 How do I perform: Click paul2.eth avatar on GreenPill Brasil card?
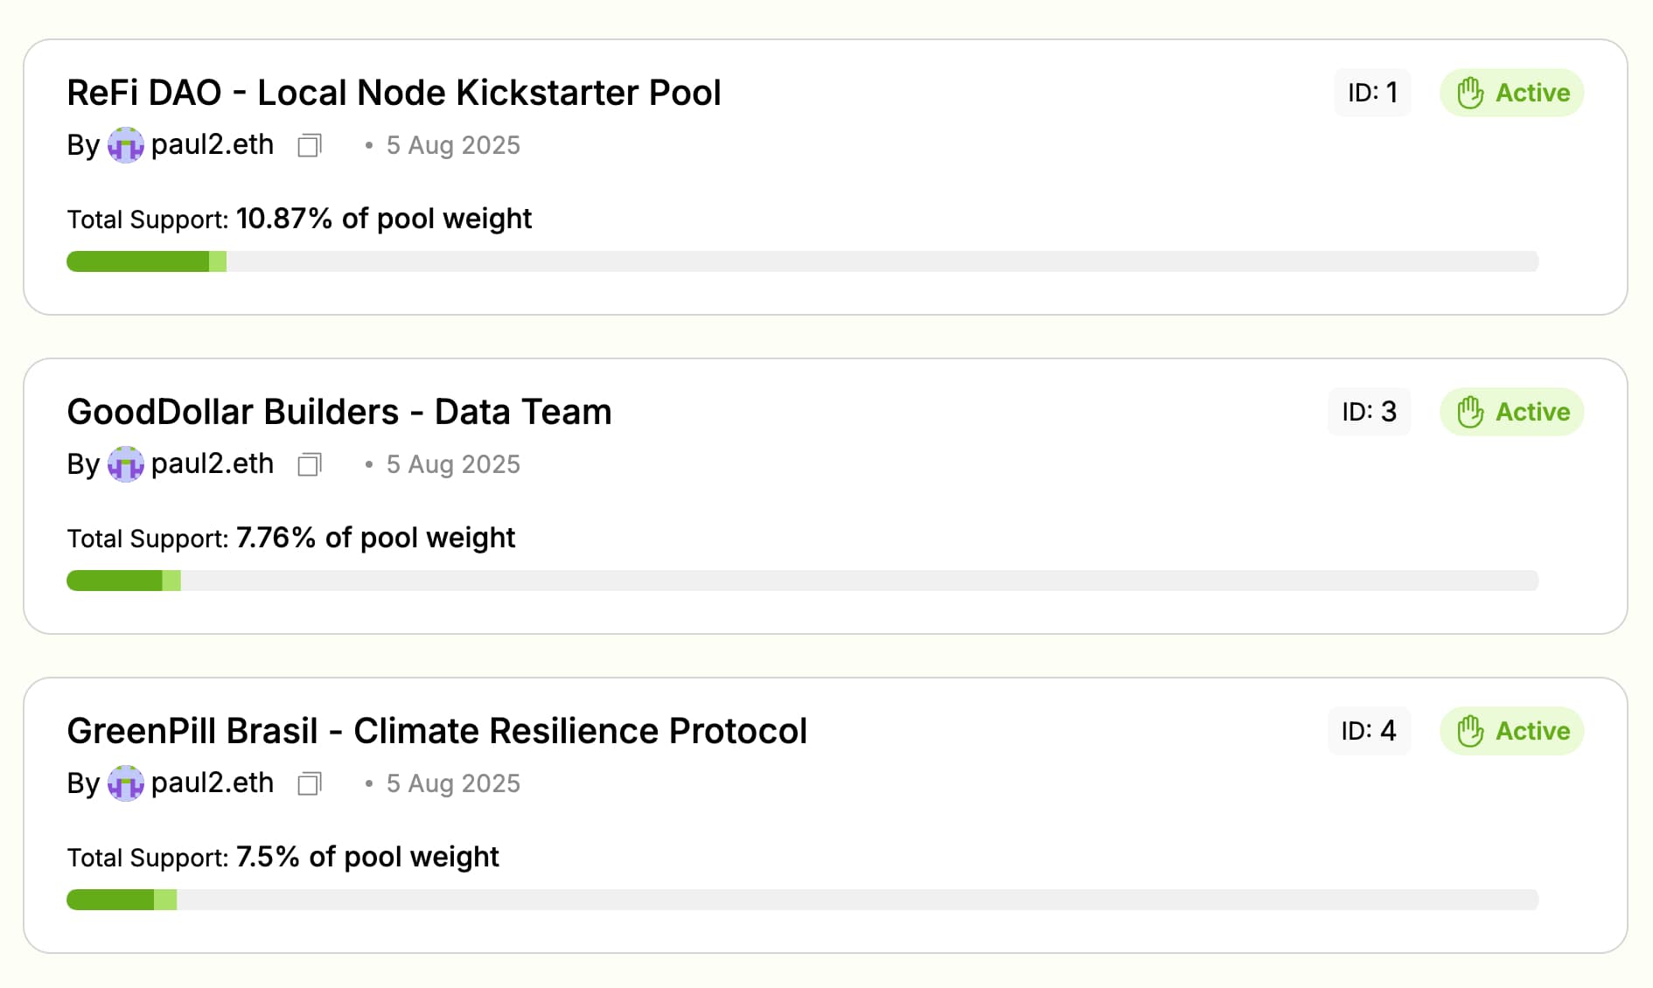126,783
